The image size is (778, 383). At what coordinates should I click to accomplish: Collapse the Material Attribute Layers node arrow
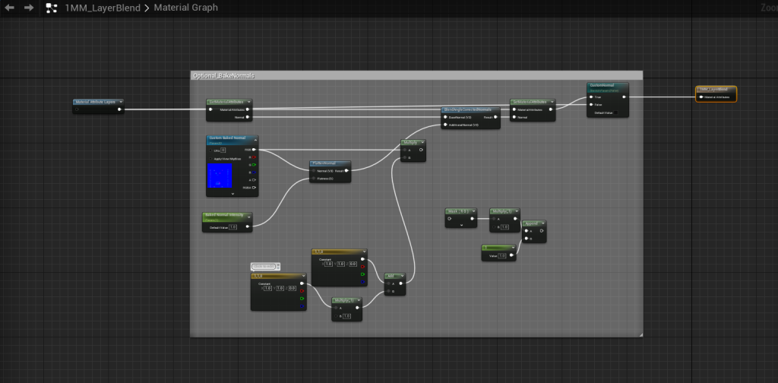click(121, 101)
